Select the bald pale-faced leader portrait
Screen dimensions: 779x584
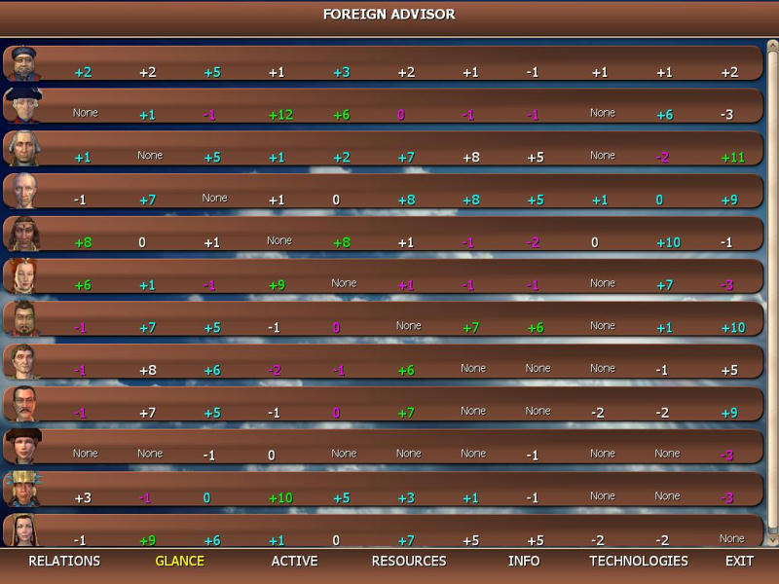(21, 192)
